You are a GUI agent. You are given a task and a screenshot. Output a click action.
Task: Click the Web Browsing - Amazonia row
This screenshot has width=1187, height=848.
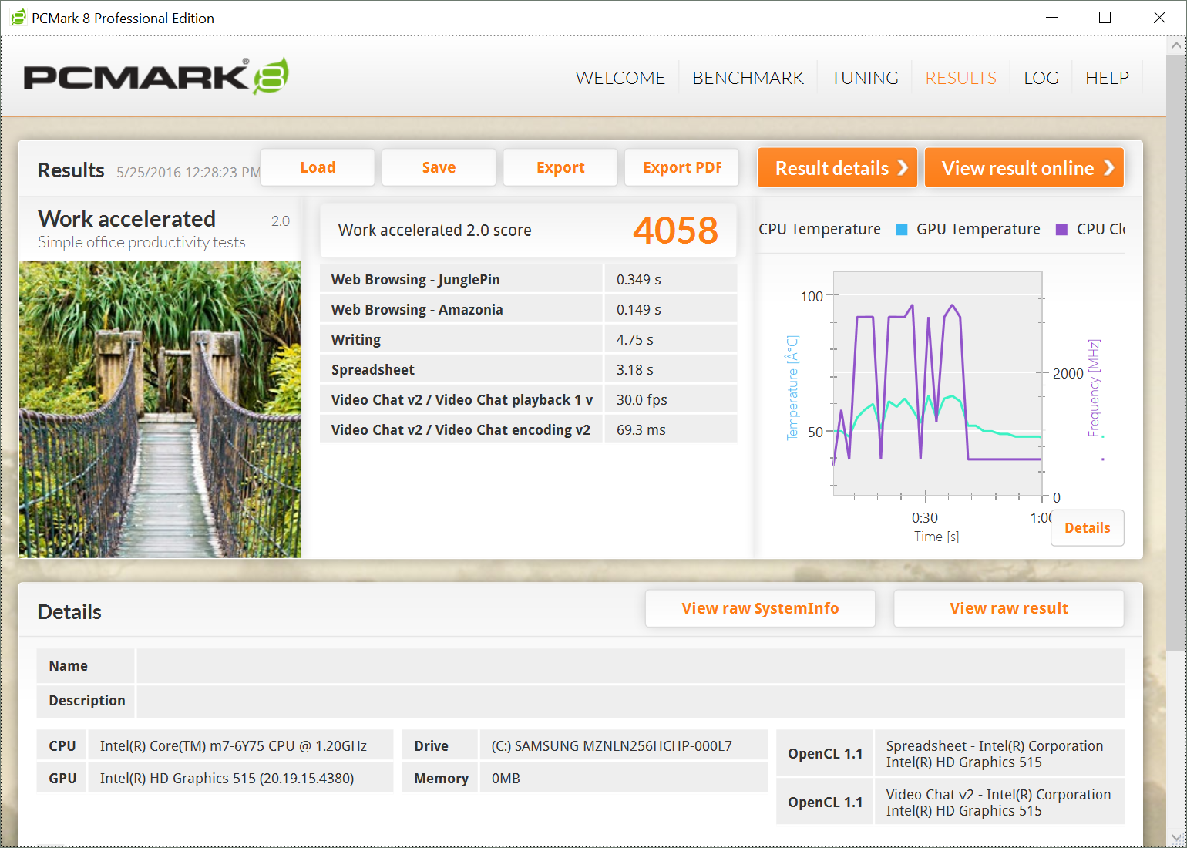[x=528, y=309]
